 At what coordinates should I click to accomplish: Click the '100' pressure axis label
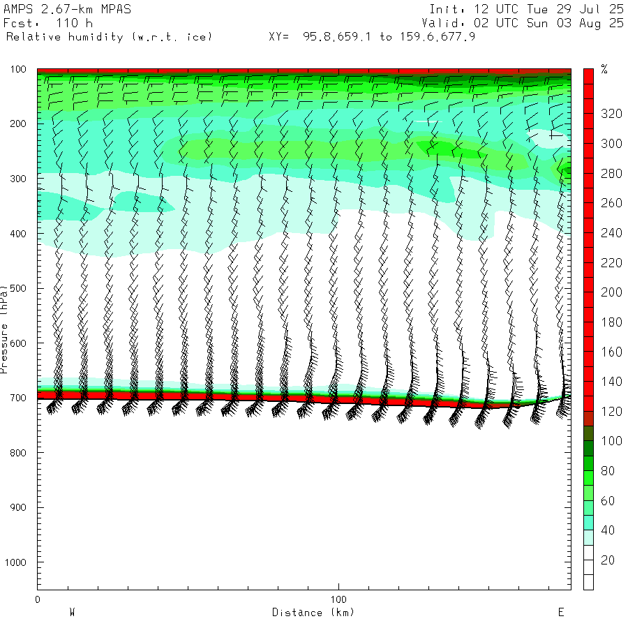coord(18,69)
